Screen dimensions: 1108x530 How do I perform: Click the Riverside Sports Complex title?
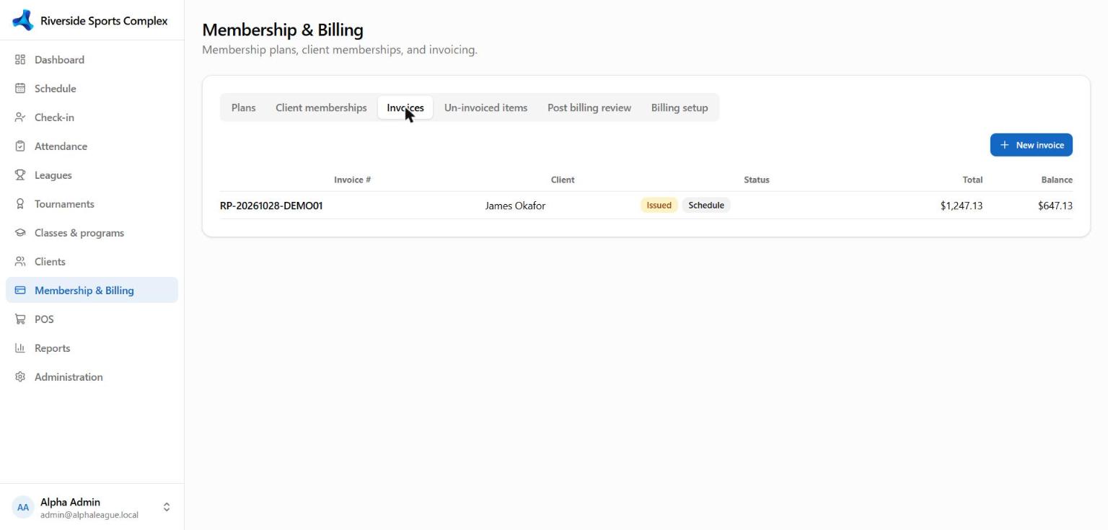click(x=104, y=21)
